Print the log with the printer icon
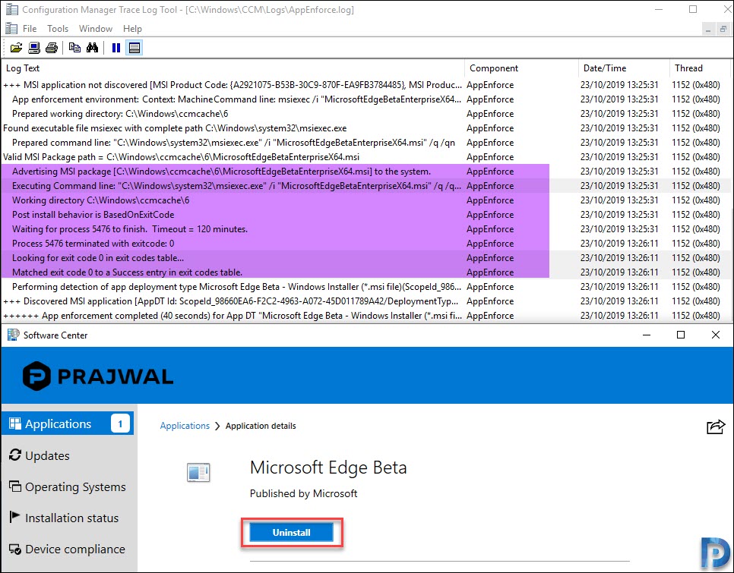The height and width of the screenshot is (573, 734). click(52, 48)
